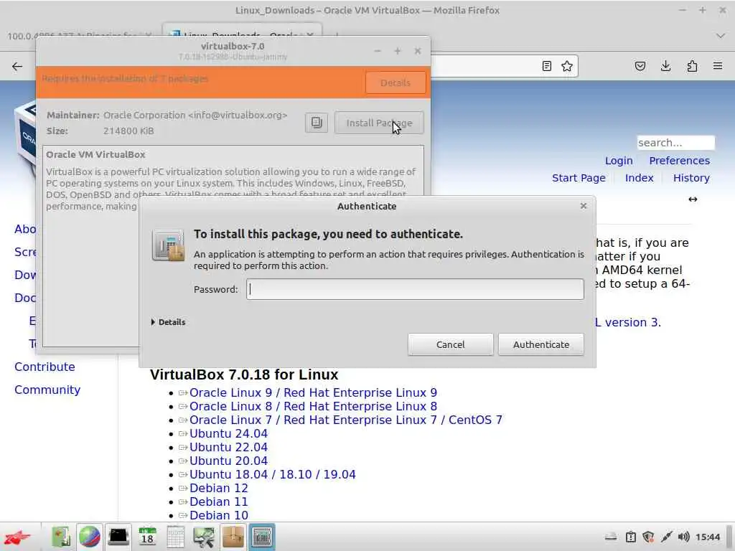Open Firefox hamburger application menu

coord(718,66)
